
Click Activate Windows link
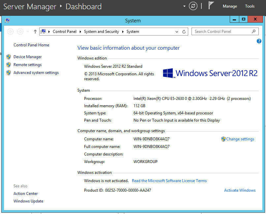pyautogui.click(x=240, y=190)
